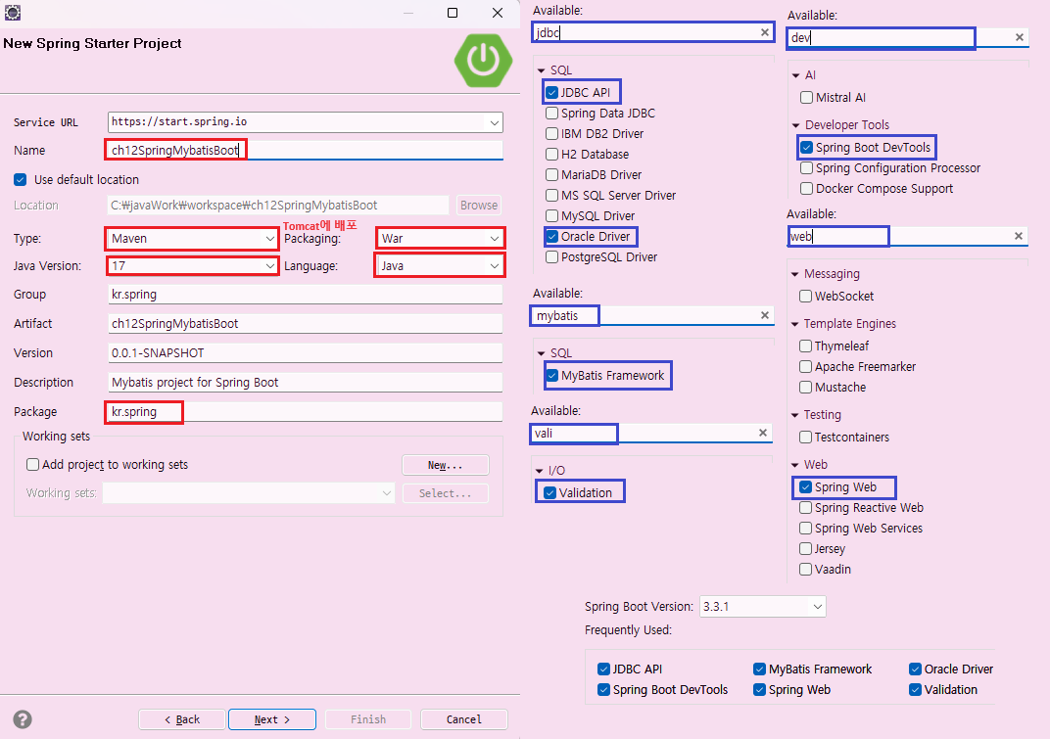
Task: Uncheck Spring Web under Web category
Action: (805, 486)
